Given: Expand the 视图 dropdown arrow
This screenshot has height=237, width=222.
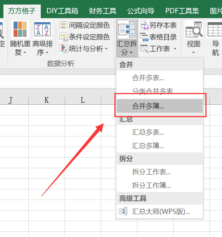Looking at the screenshot, I should pos(193,53).
